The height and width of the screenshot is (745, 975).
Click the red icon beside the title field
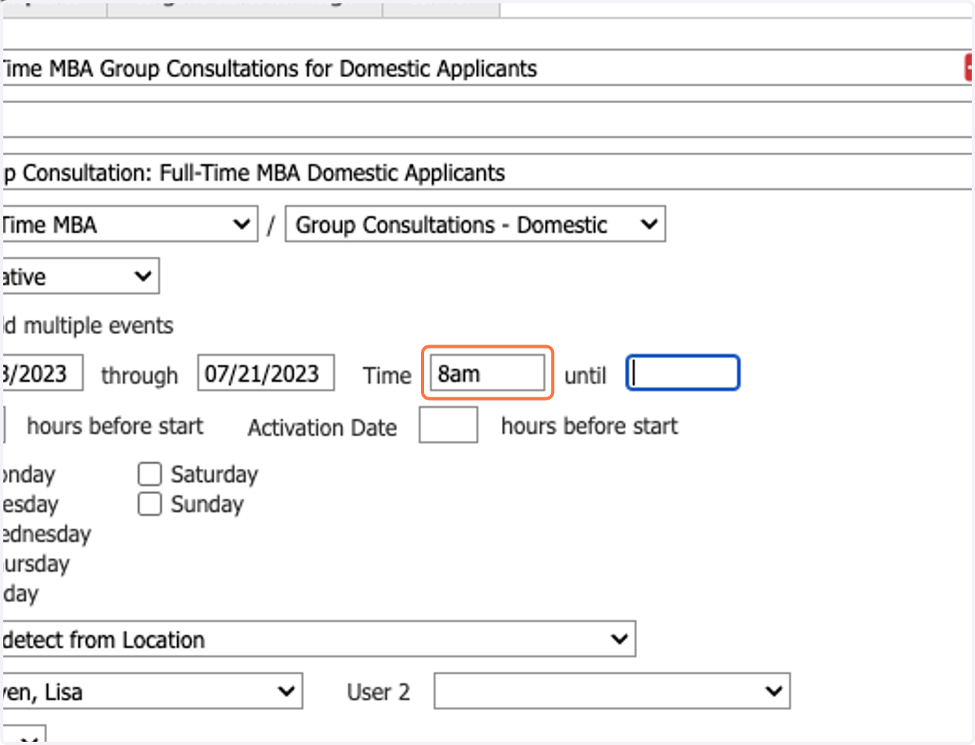tap(969, 67)
